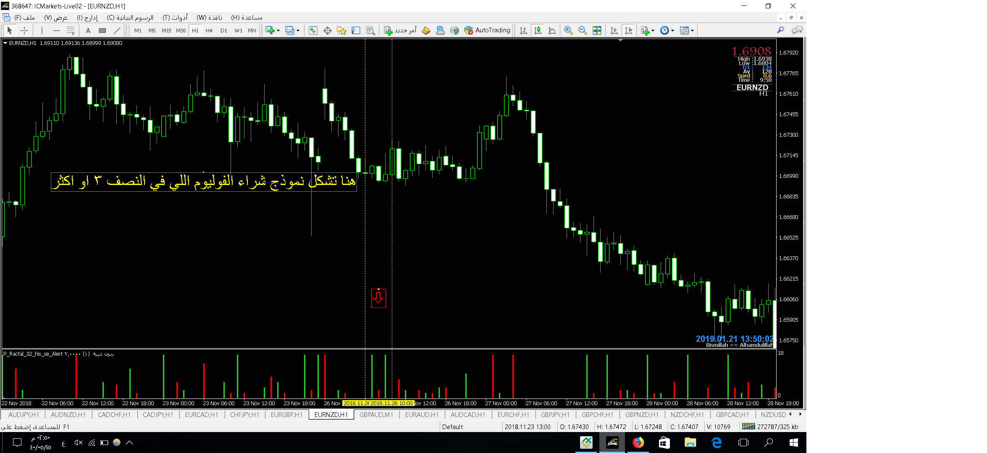The image size is (987, 453).
Task: Open the Navigator favorites star icon
Action: (341, 30)
